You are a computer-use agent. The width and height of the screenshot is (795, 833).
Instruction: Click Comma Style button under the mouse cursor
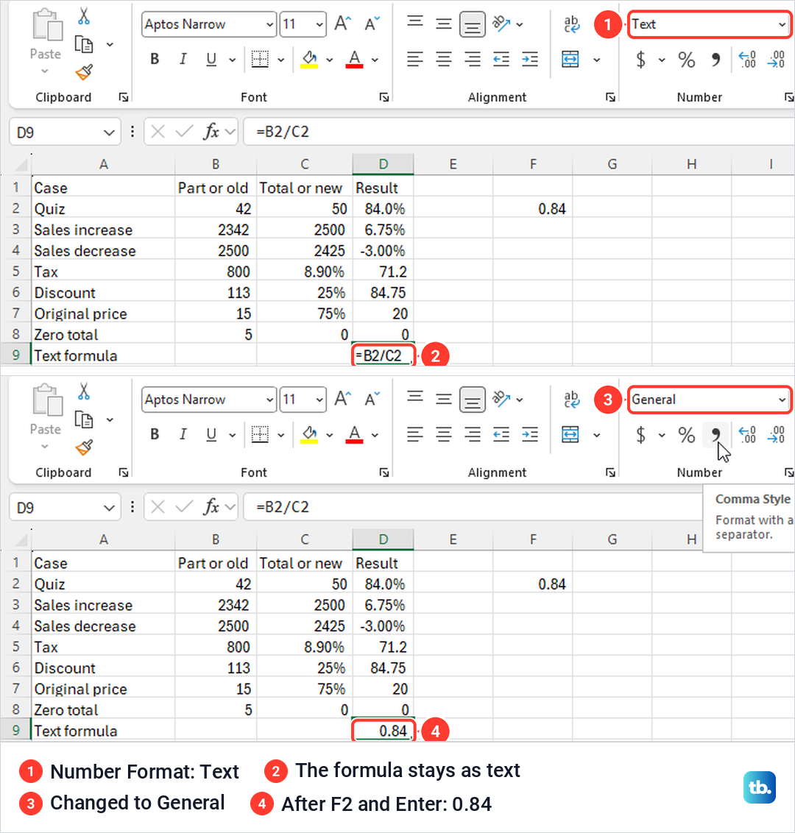pyautogui.click(x=715, y=435)
